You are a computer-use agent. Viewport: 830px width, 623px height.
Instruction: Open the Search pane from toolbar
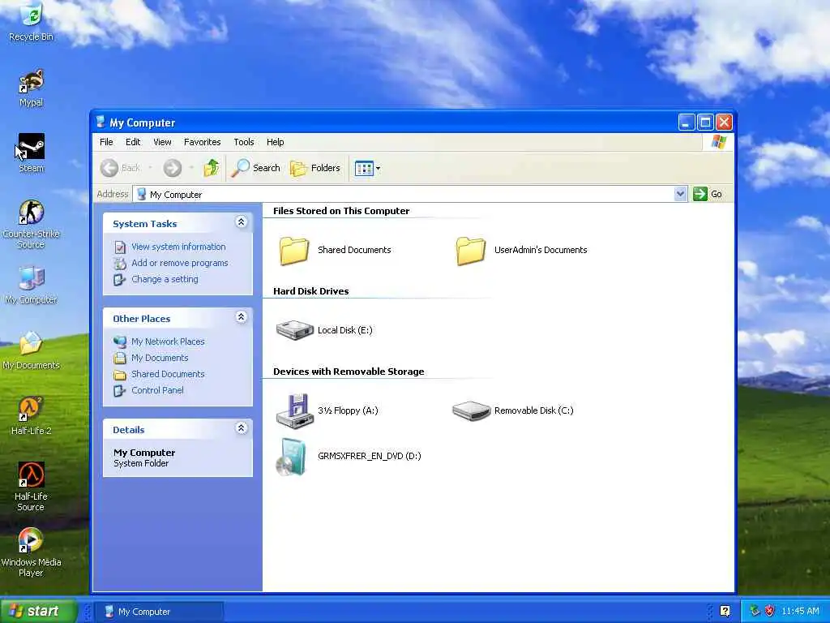(255, 168)
